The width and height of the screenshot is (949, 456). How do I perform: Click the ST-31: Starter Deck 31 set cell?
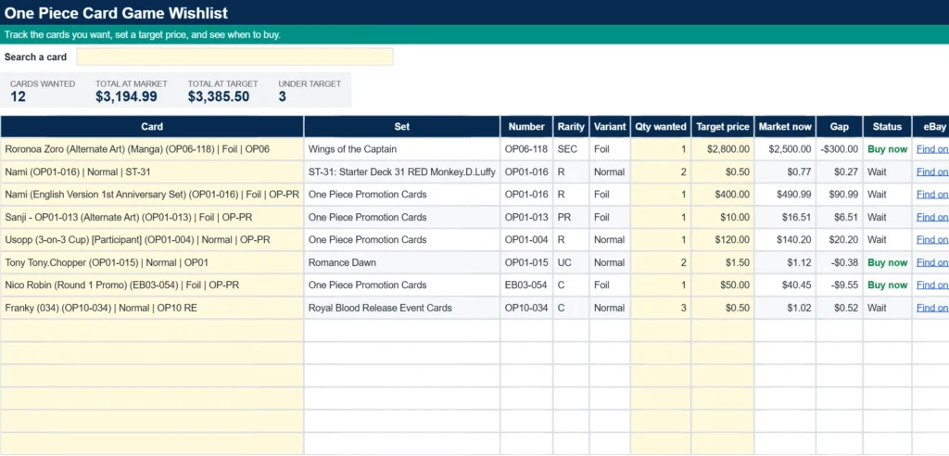point(402,172)
